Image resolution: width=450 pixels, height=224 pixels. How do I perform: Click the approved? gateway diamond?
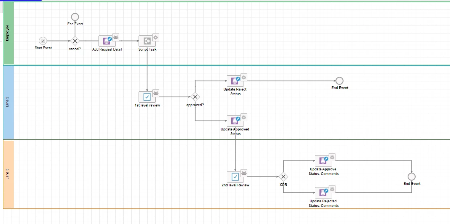click(195, 97)
